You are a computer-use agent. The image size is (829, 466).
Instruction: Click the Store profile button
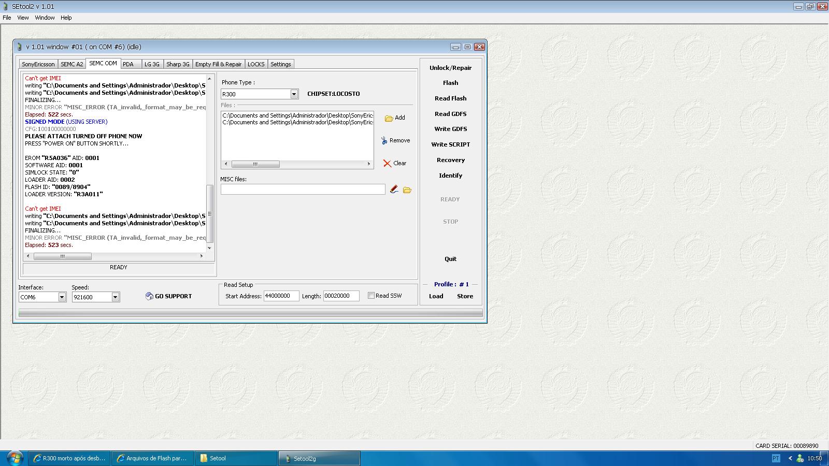(465, 296)
